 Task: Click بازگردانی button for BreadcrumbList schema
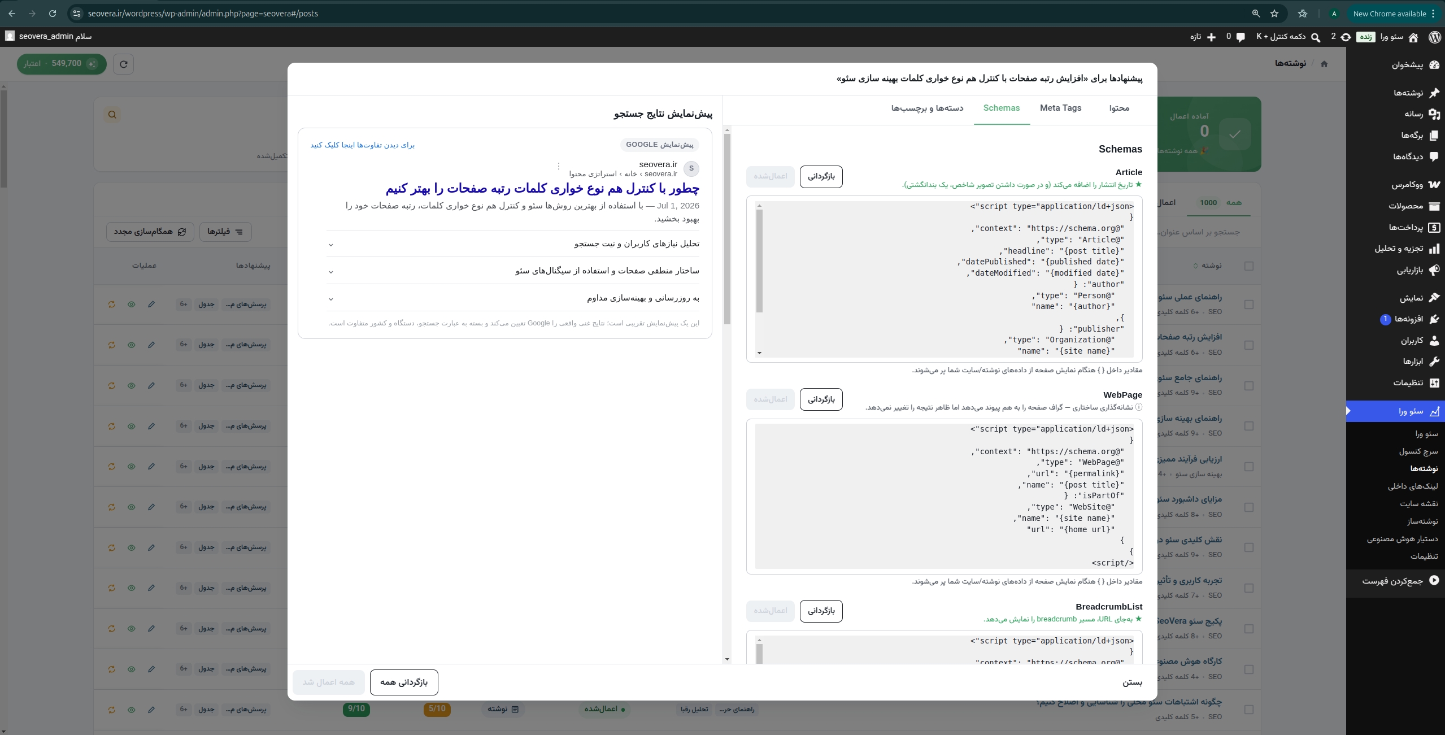tap(821, 611)
